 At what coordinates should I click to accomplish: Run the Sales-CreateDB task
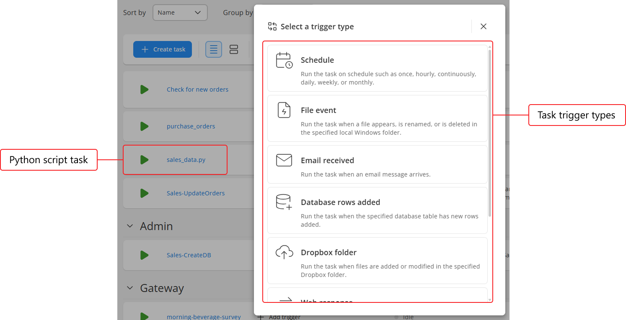click(x=145, y=255)
